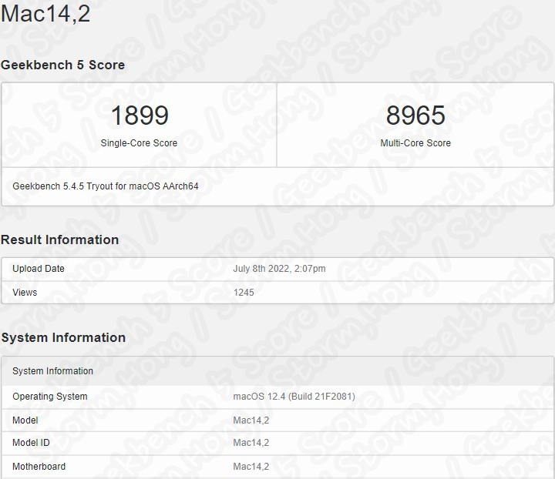Screen dimensions: 555x479
Task: Click the Multi-Core Score label
Action: pyautogui.click(x=415, y=142)
